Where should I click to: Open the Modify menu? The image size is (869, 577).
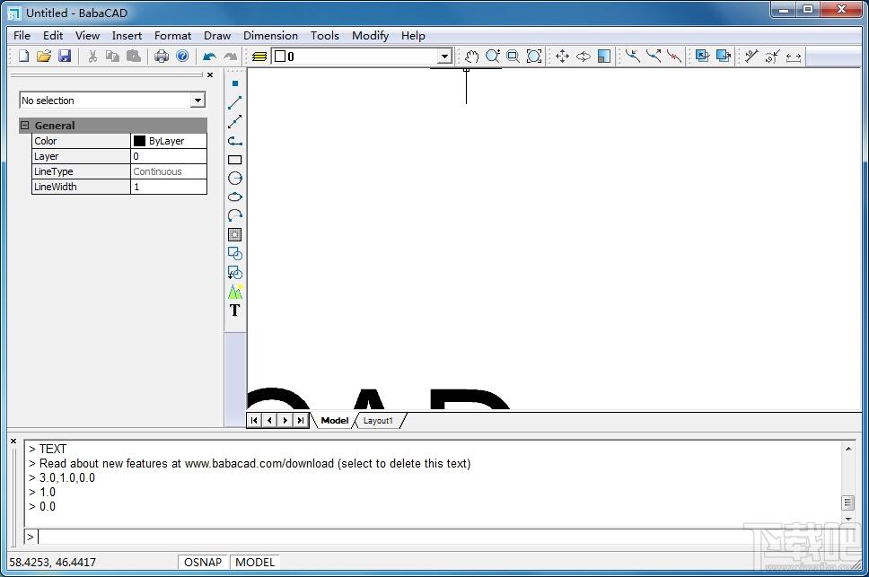[x=370, y=35]
